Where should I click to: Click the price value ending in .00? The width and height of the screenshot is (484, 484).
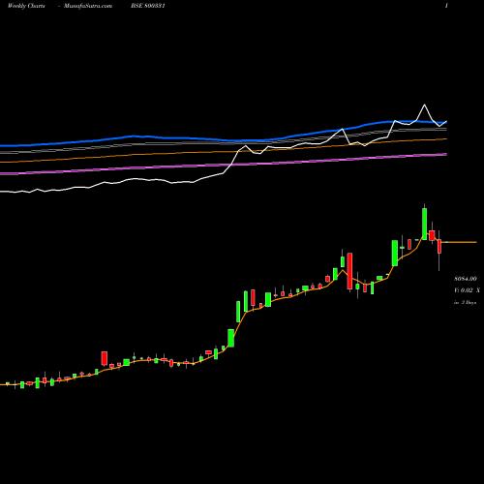466,279
